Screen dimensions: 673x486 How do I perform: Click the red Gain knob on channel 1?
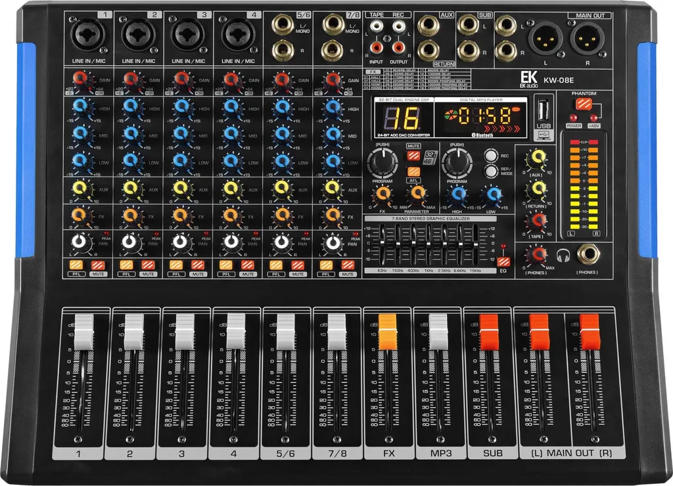82,81
